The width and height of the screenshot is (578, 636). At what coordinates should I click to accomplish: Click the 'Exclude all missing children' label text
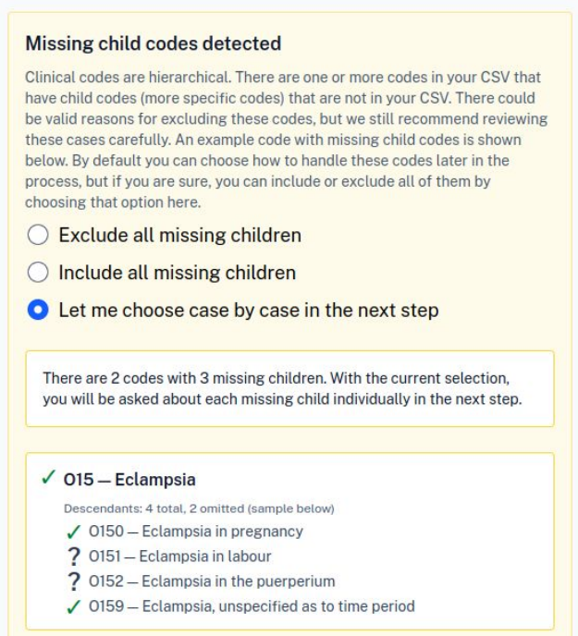pyautogui.click(x=179, y=235)
